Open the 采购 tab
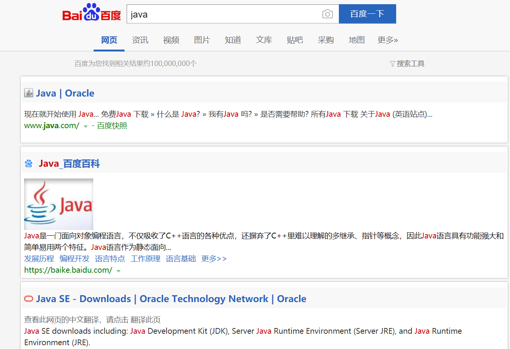Image resolution: width=510 pixels, height=349 pixels. point(326,40)
